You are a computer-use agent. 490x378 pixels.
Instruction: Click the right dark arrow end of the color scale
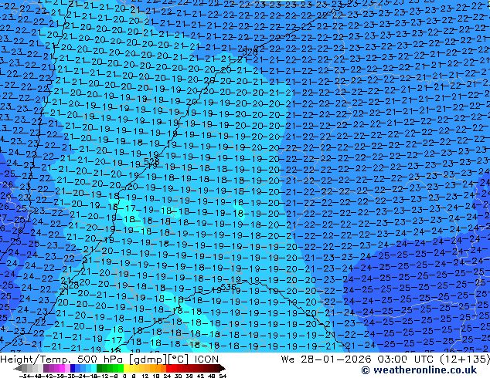[223, 368]
